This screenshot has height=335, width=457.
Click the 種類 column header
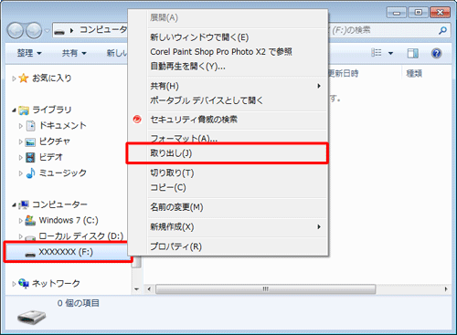[414, 73]
